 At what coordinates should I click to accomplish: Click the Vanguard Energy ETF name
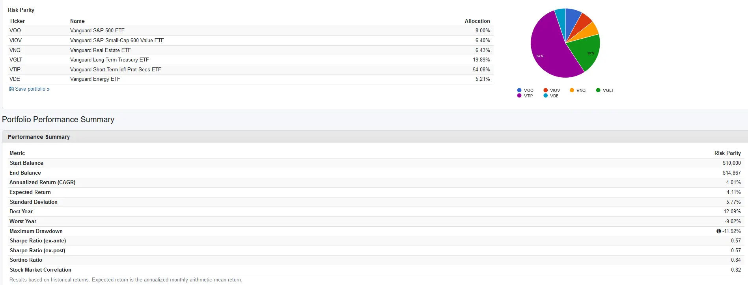point(95,79)
